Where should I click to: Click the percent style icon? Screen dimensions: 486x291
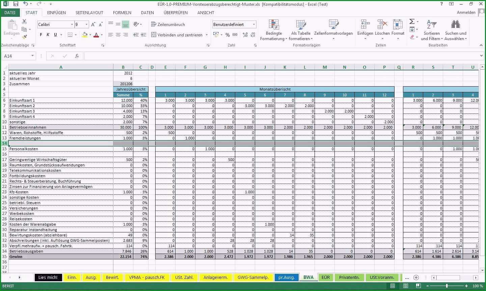(227, 35)
